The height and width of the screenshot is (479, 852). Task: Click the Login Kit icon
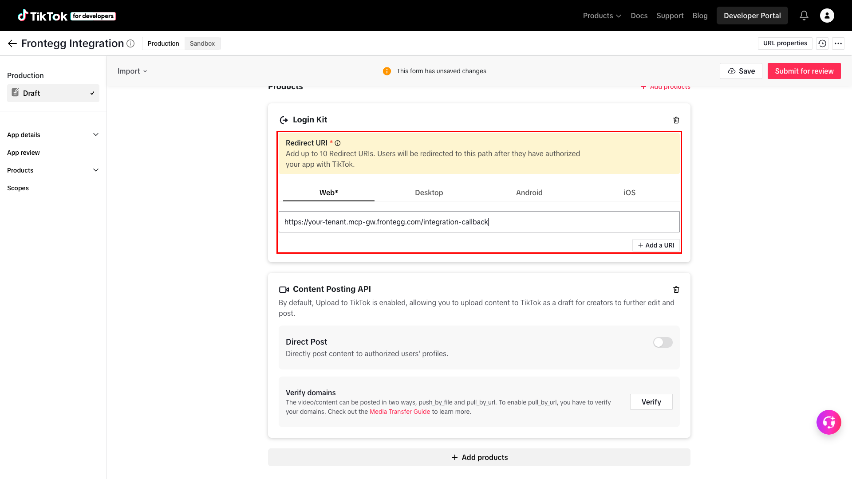tap(284, 120)
